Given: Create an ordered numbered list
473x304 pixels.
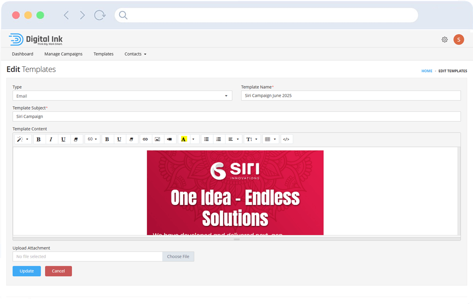Looking at the screenshot, I should click(218, 139).
